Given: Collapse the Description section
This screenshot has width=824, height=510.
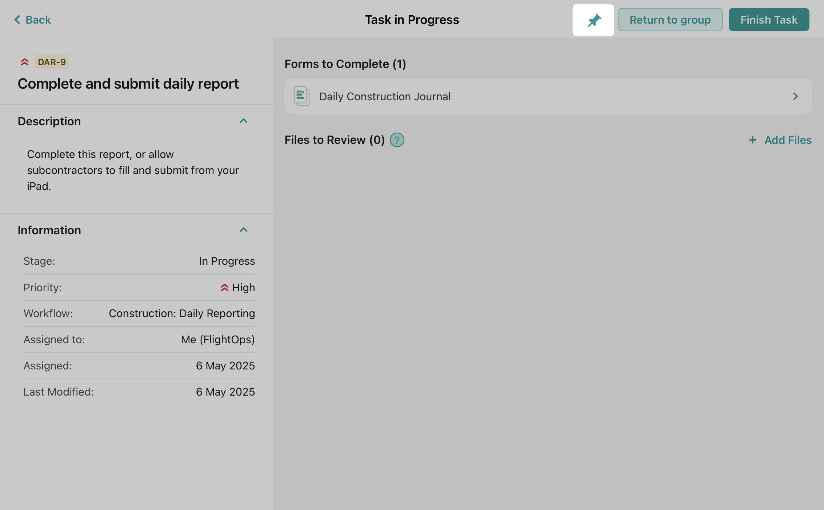Looking at the screenshot, I should (244, 121).
